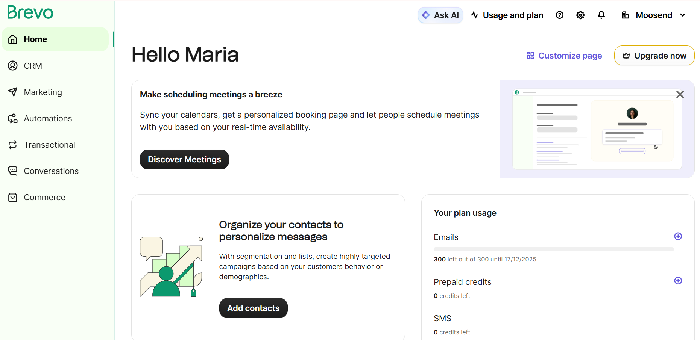
Task: Navigate to Automations
Action: (x=47, y=118)
